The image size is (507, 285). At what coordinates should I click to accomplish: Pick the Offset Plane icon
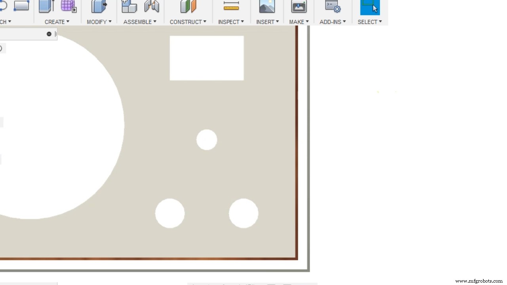[188, 6]
